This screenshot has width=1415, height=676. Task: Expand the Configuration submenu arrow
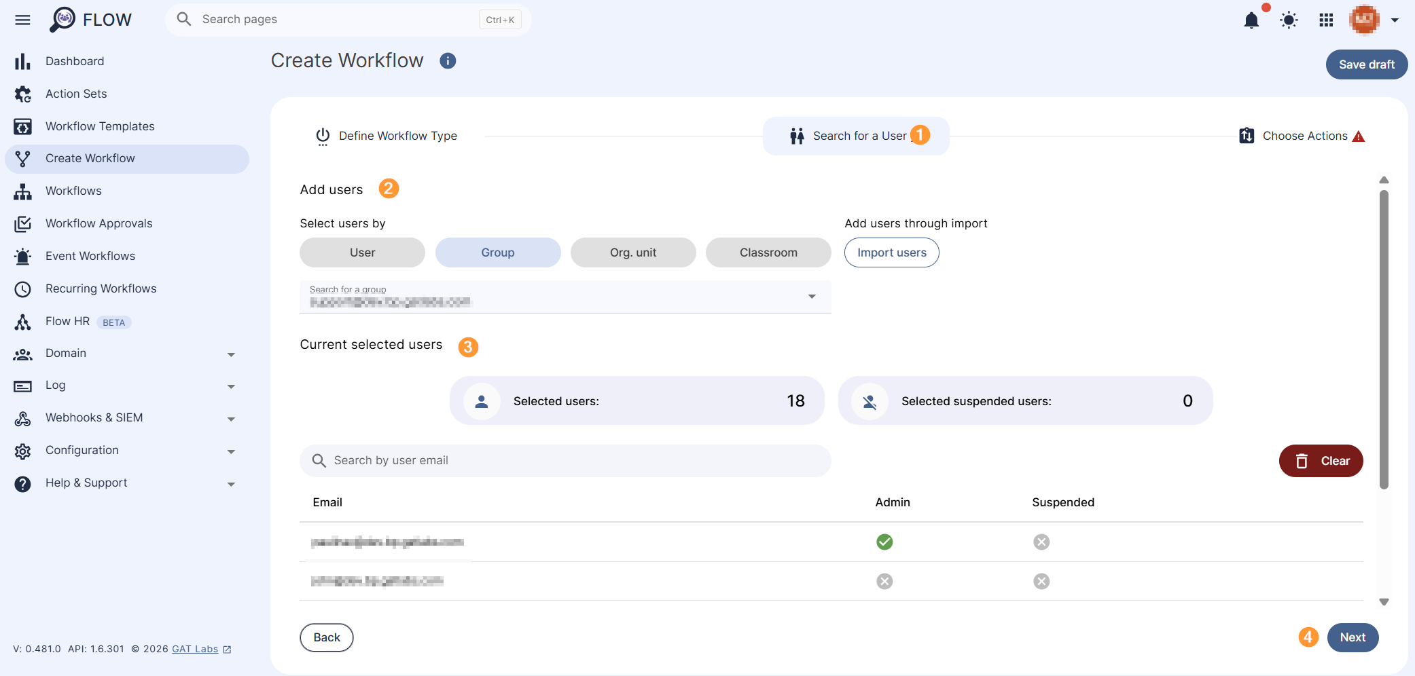(x=231, y=451)
